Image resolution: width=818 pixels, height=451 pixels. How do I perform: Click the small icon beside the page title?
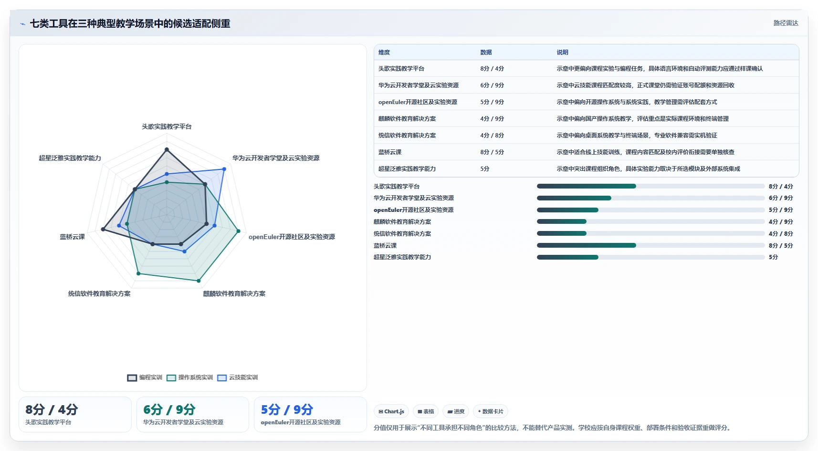click(23, 24)
